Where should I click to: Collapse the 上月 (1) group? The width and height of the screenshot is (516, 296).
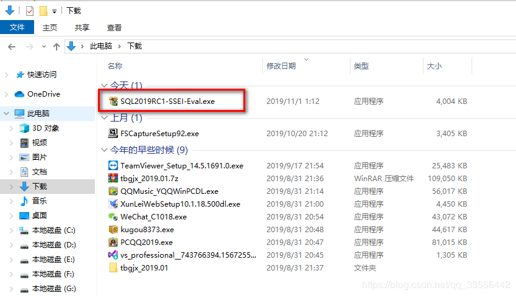[104, 118]
